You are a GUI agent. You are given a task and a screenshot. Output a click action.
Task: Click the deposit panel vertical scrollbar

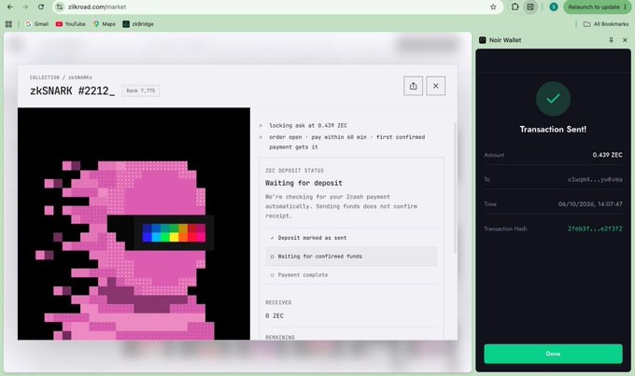(x=455, y=188)
